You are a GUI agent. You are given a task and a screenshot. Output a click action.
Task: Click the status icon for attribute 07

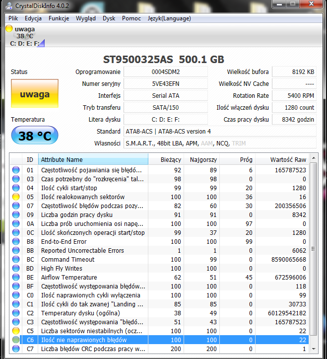[x=16, y=206]
